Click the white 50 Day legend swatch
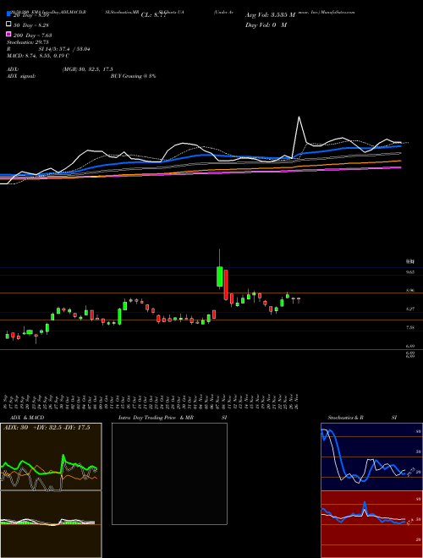This screenshot has height=558, width=423. 8,25
